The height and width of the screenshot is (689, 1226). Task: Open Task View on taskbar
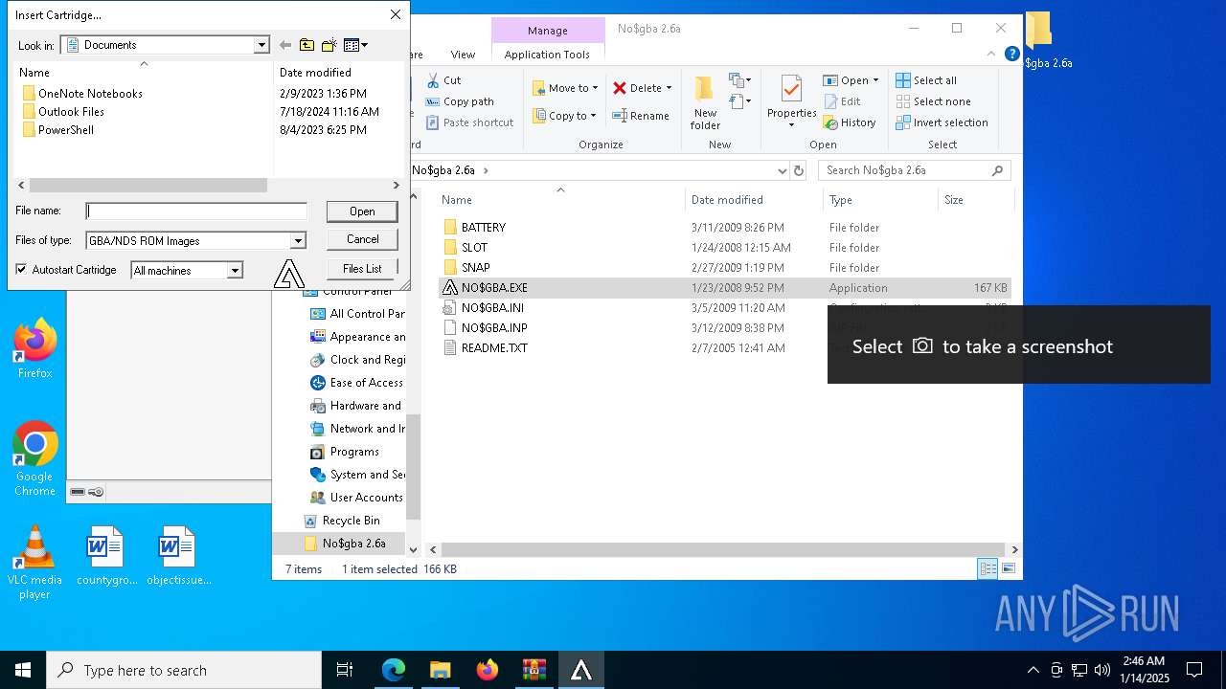pos(345,670)
